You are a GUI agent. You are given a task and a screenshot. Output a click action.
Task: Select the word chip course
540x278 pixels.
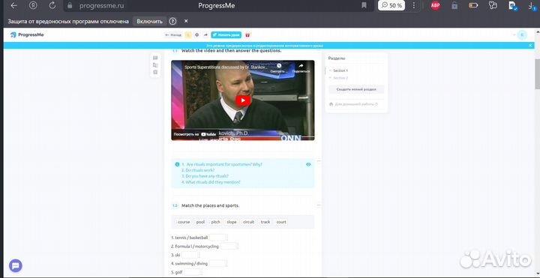click(x=184, y=222)
